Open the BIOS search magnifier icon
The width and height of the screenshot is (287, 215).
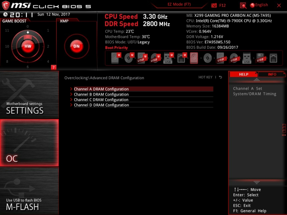243,5
